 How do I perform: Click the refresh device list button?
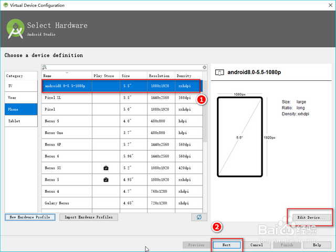point(199,217)
